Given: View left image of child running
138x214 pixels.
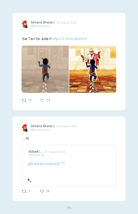Looking at the screenshot, I should click(45, 69).
